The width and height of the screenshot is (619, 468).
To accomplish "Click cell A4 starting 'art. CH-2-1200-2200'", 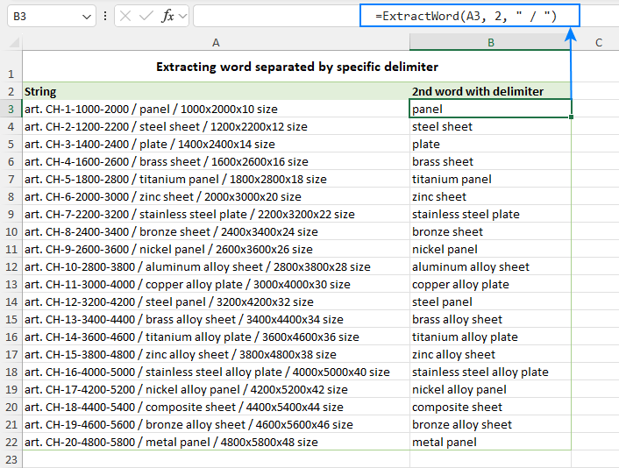I will coord(216,126).
